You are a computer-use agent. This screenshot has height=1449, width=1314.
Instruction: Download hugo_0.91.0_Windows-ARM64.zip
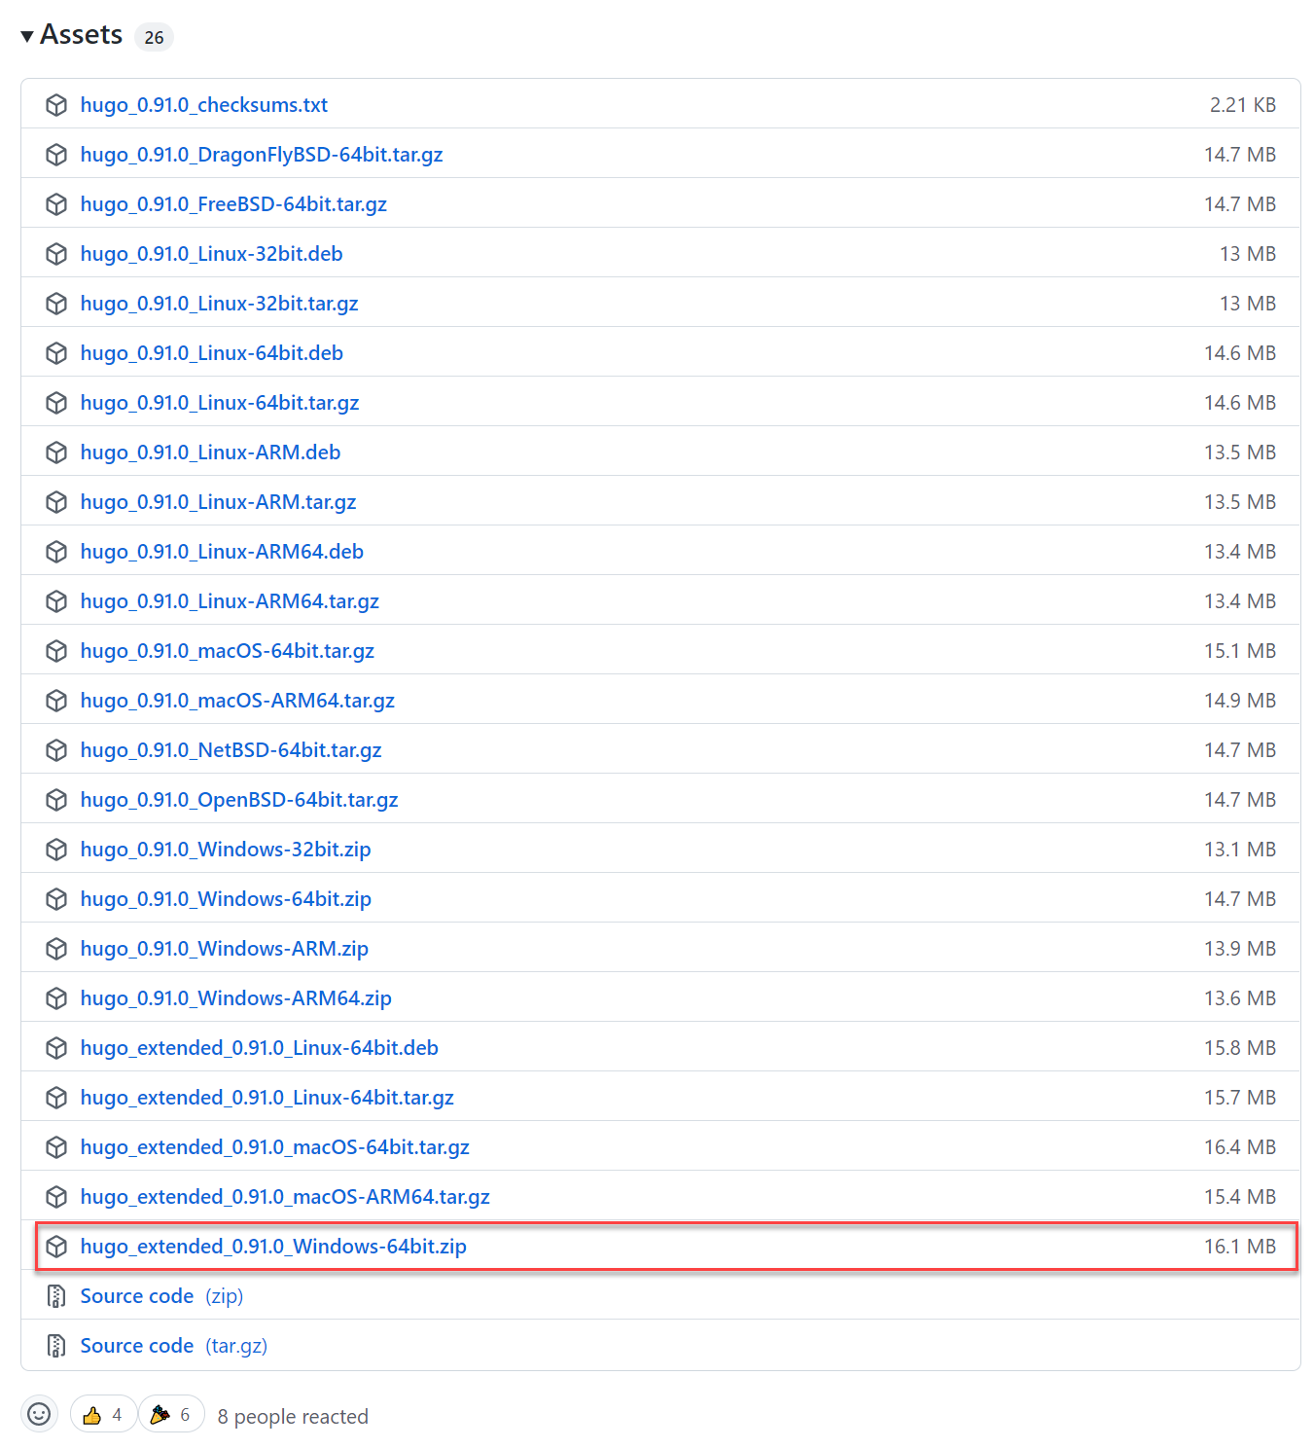(x=236, y=997)
